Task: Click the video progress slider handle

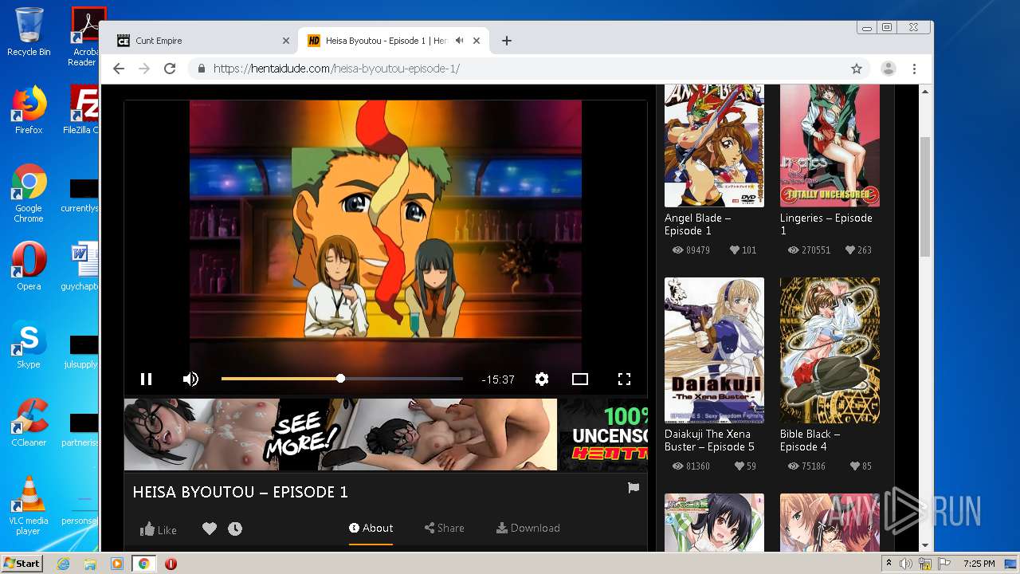Action: click(340, 379)
